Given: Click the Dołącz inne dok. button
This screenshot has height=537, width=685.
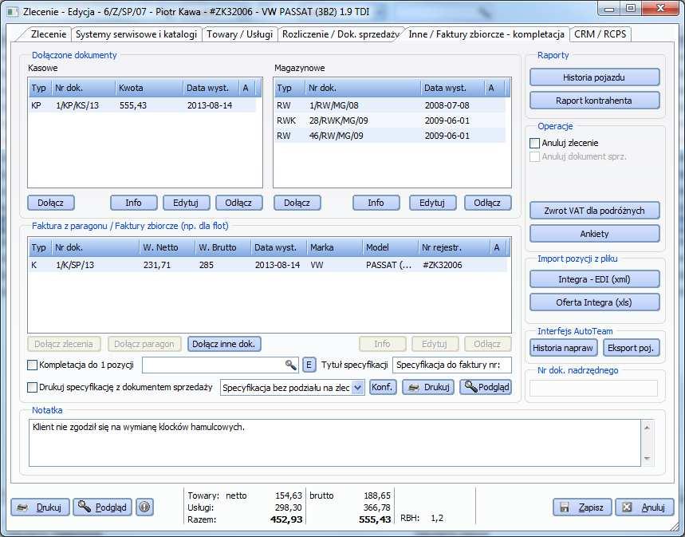Looking at the screenshot, I should pyautogui.click(x=223, y=344).
